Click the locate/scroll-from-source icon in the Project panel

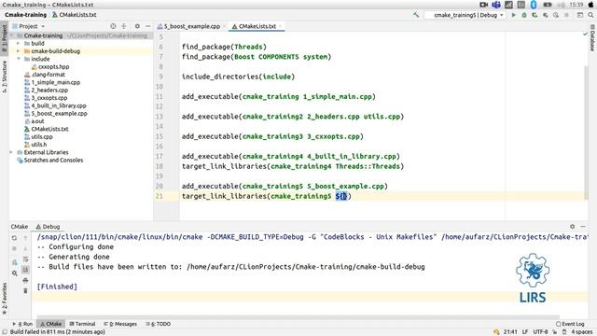pyautogui.click(x=113, y=26)
